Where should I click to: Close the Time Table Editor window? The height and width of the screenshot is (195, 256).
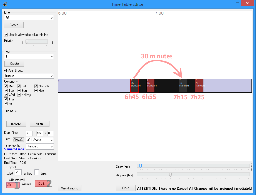(247, 3)
